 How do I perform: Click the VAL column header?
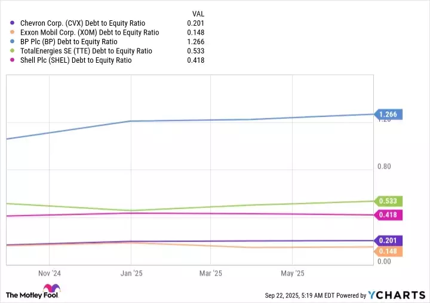pyautogui.click(x=197, y=13)
